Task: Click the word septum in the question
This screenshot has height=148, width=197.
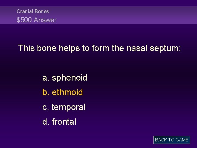Action: pyautogui.click(x=165, y=49)
